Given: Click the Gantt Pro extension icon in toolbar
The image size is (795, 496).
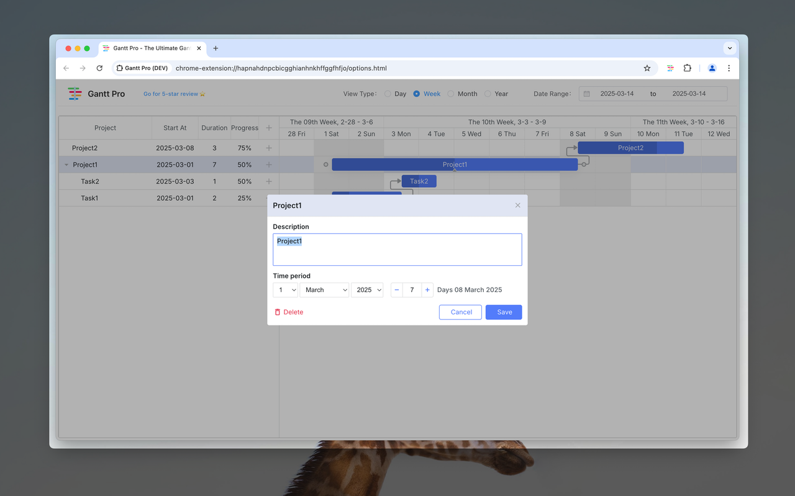Looking at the screenshot, I should click(670, 68).
